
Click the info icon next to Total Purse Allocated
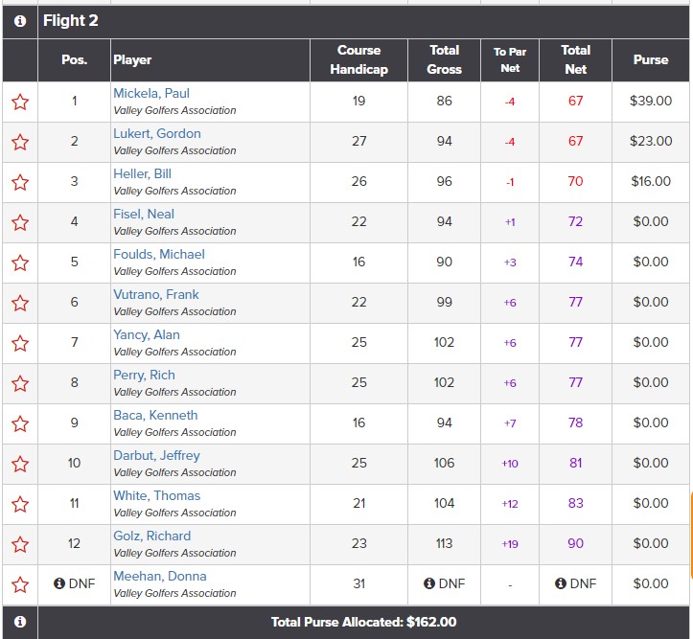(x=20, y=622)
